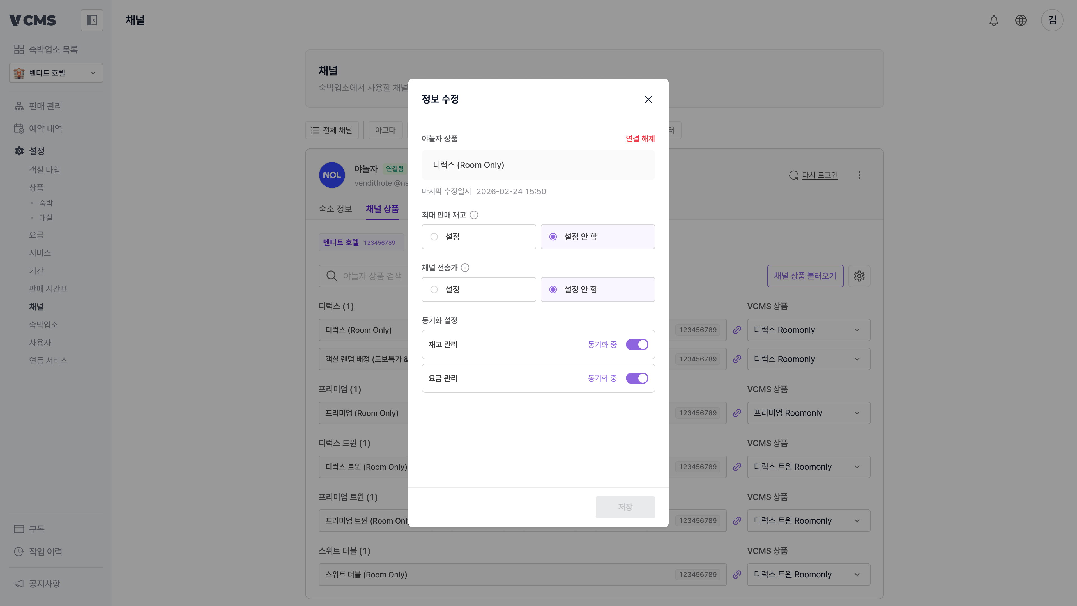Click the 연결 해제 link
The width and height of the screenshot is (1077, 606).
[640, 138]
